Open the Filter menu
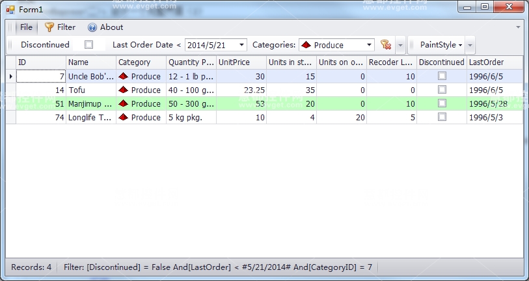Screen dimensions: 529x281 click(x=60, y=27)
